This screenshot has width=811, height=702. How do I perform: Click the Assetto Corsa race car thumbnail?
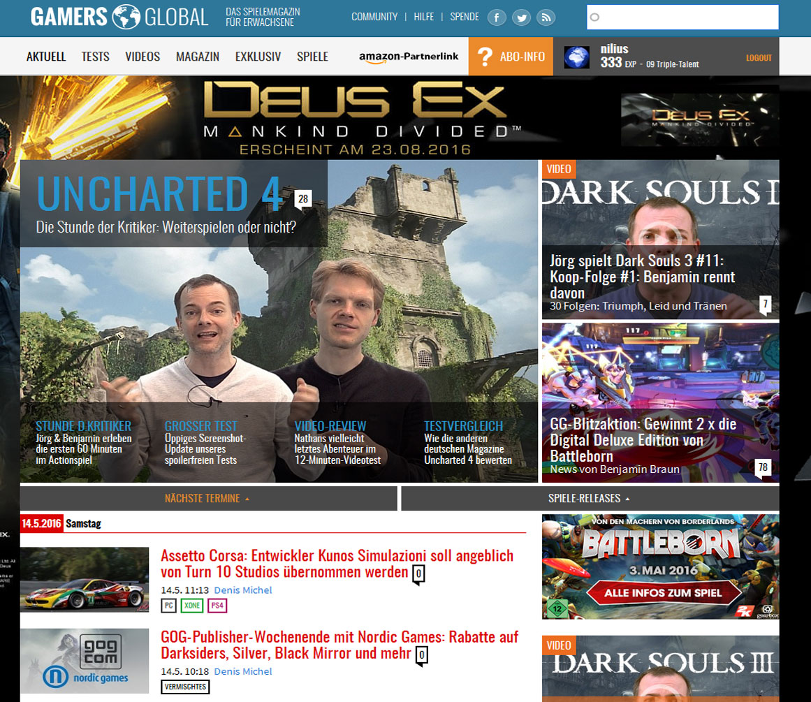pyautogui.click(x=85, y=579)
